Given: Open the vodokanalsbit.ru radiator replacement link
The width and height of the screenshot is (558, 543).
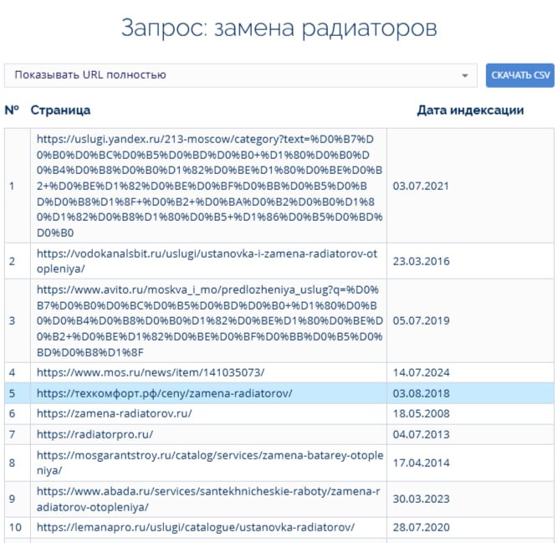Looking at the screenshot, I should tap(208, 261).
